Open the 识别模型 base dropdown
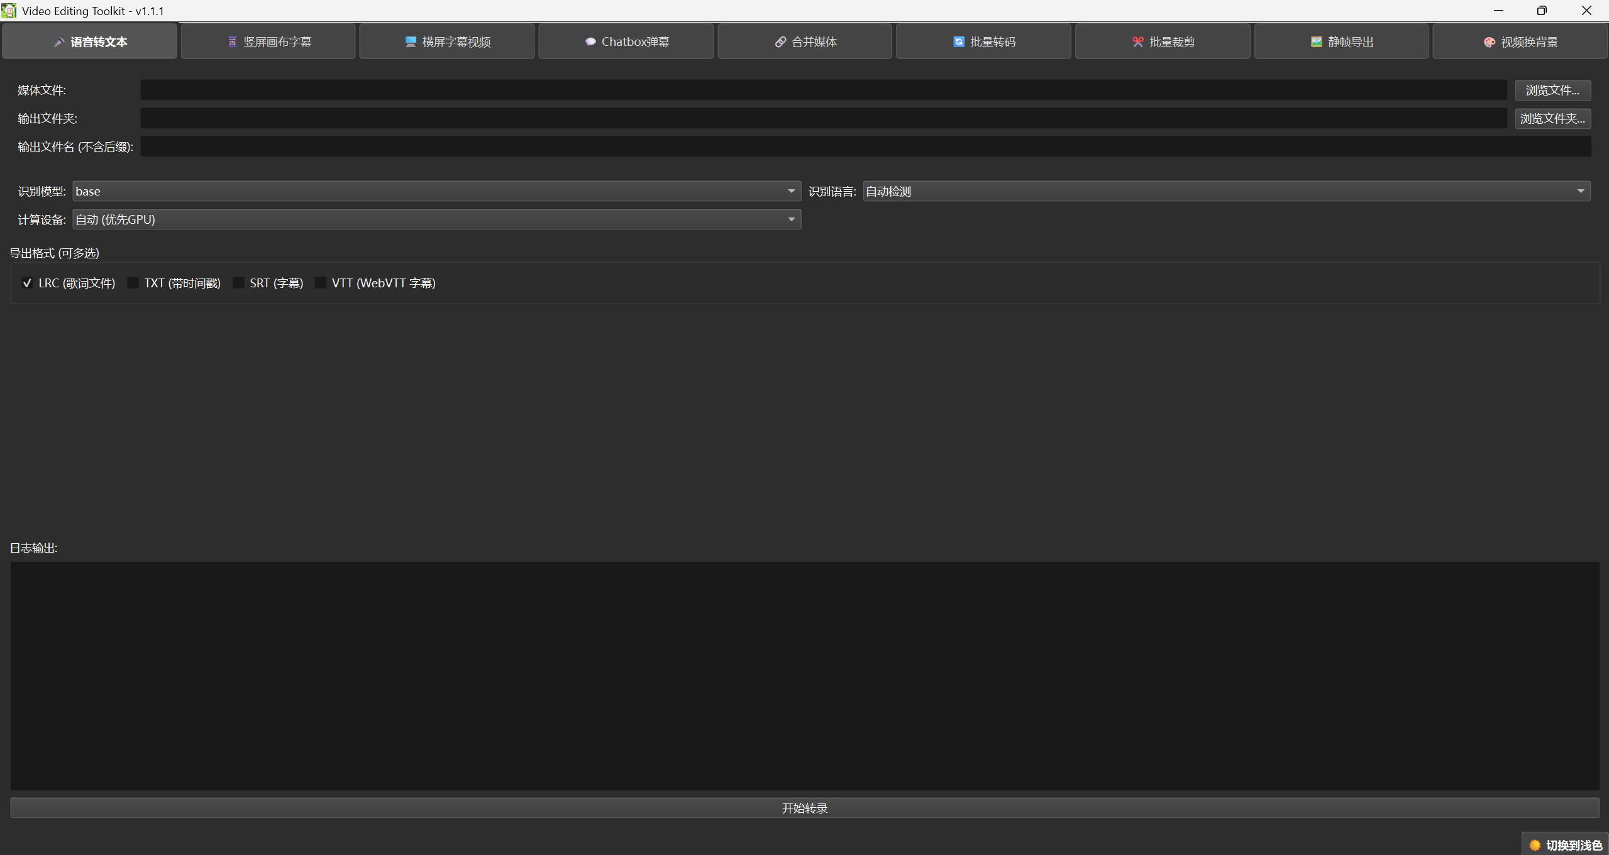The width and height of the screenshot is (1609, 855). tap(436, 191)
